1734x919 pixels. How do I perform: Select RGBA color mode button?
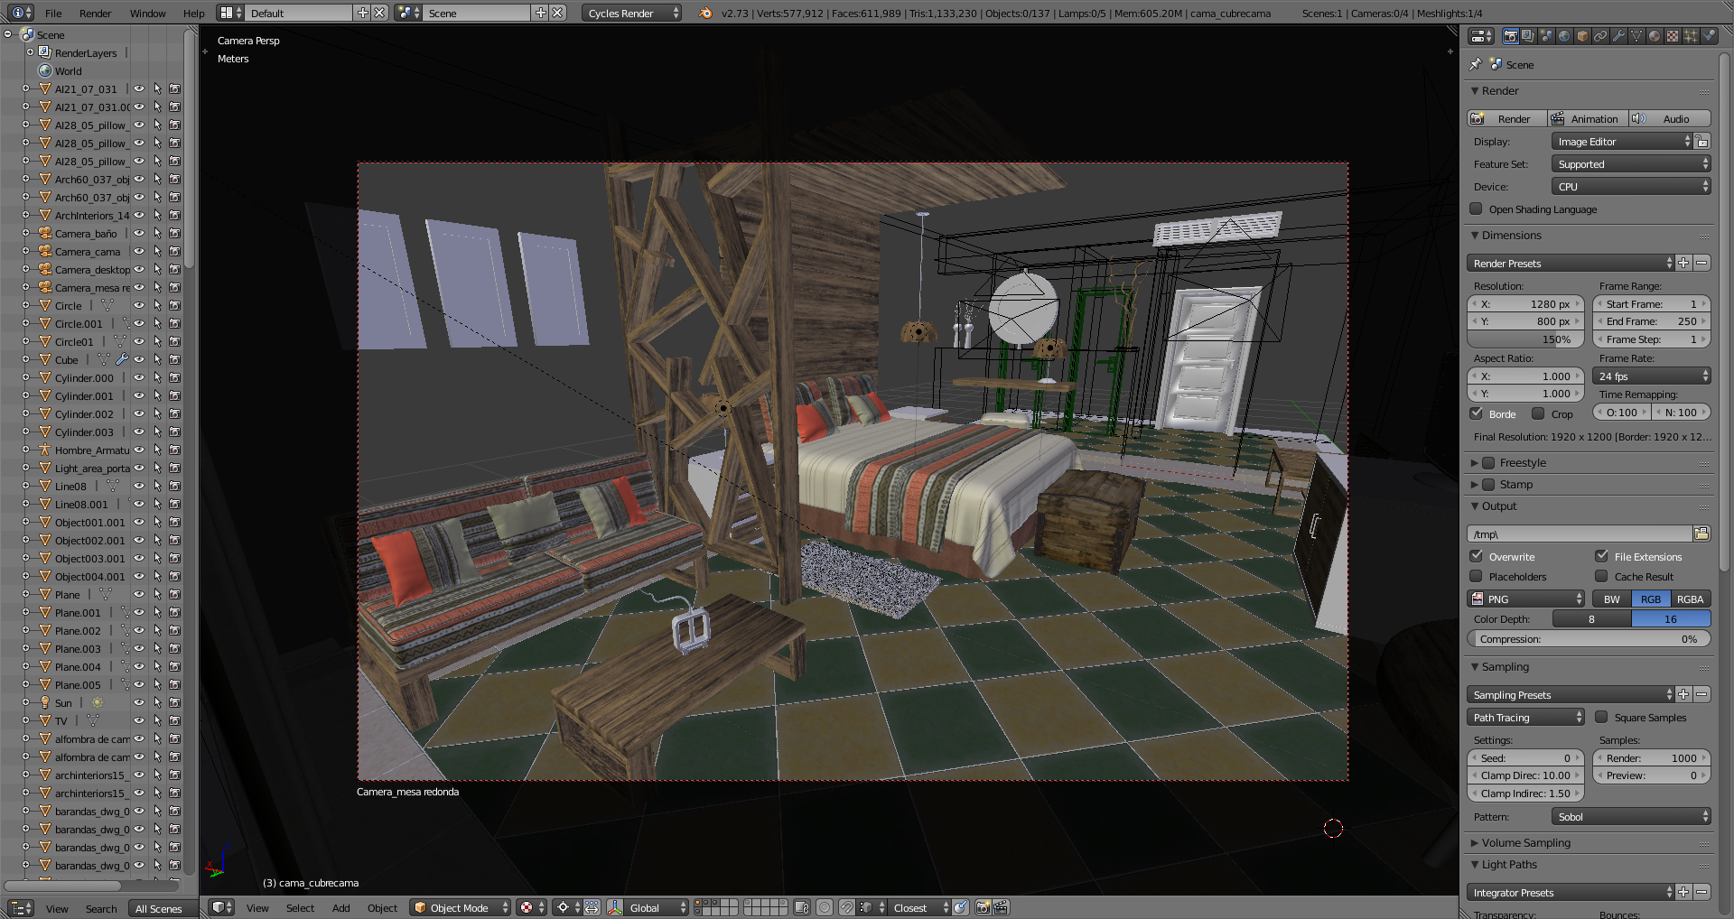point(1690,599)
